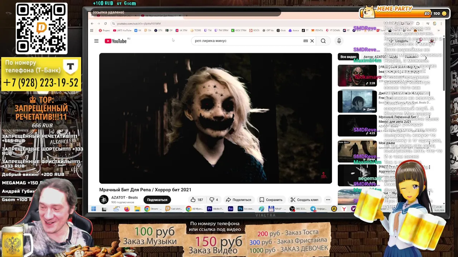Open the Яндекс bookmark

(x=104, y=30)
